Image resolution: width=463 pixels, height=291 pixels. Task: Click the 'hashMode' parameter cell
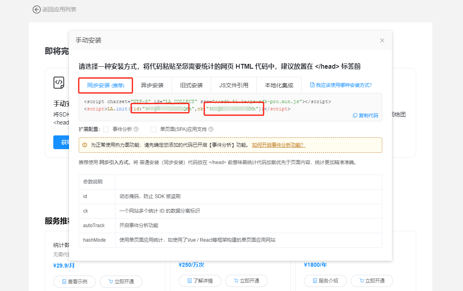[97, 240]
